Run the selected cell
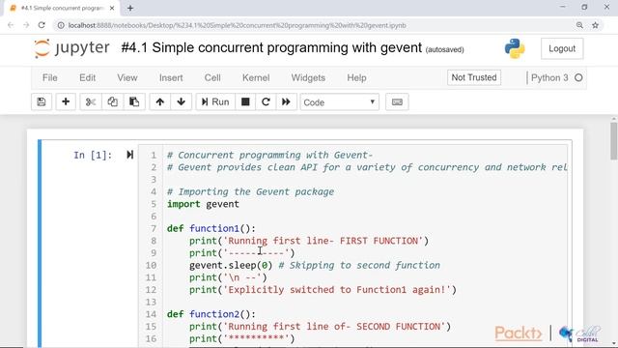The image size is (618, 348). pyautogui.click(x=215, y=102)
